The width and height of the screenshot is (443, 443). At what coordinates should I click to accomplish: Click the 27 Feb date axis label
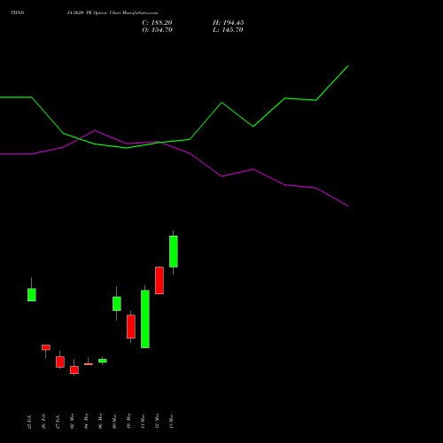coord(58,422)
